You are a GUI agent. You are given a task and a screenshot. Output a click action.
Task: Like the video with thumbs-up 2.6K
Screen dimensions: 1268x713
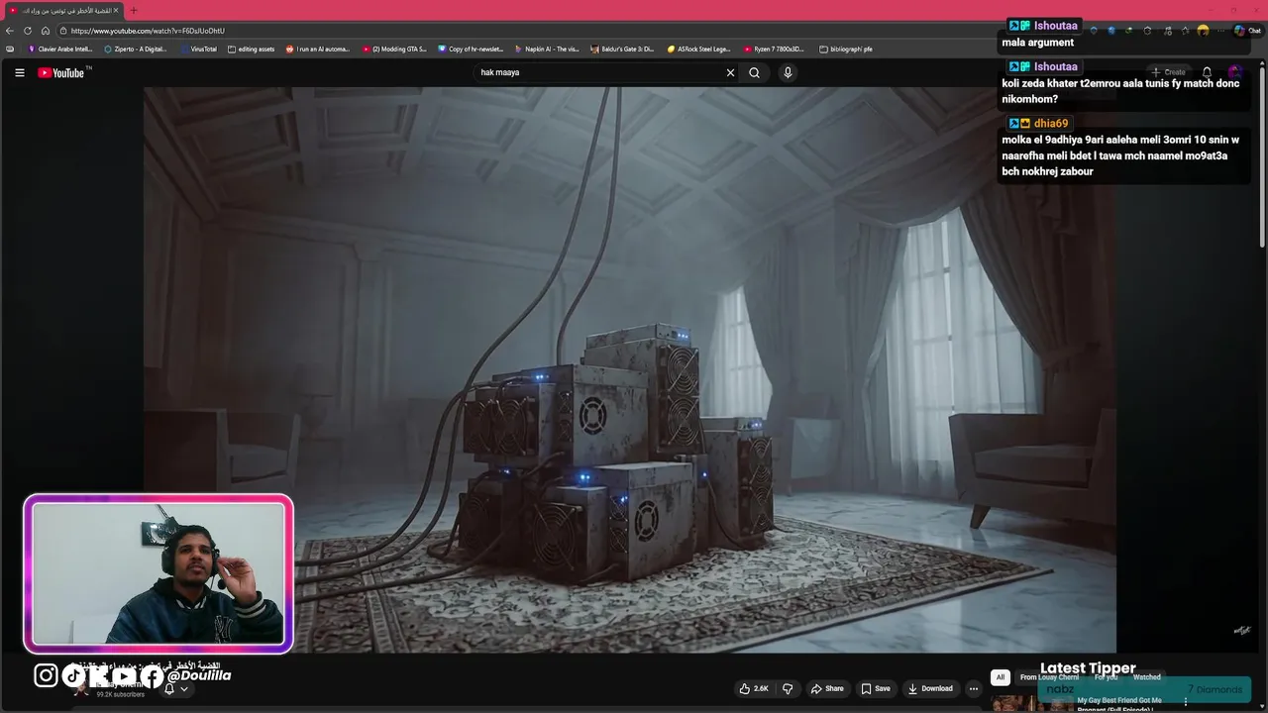click(753, 688)
